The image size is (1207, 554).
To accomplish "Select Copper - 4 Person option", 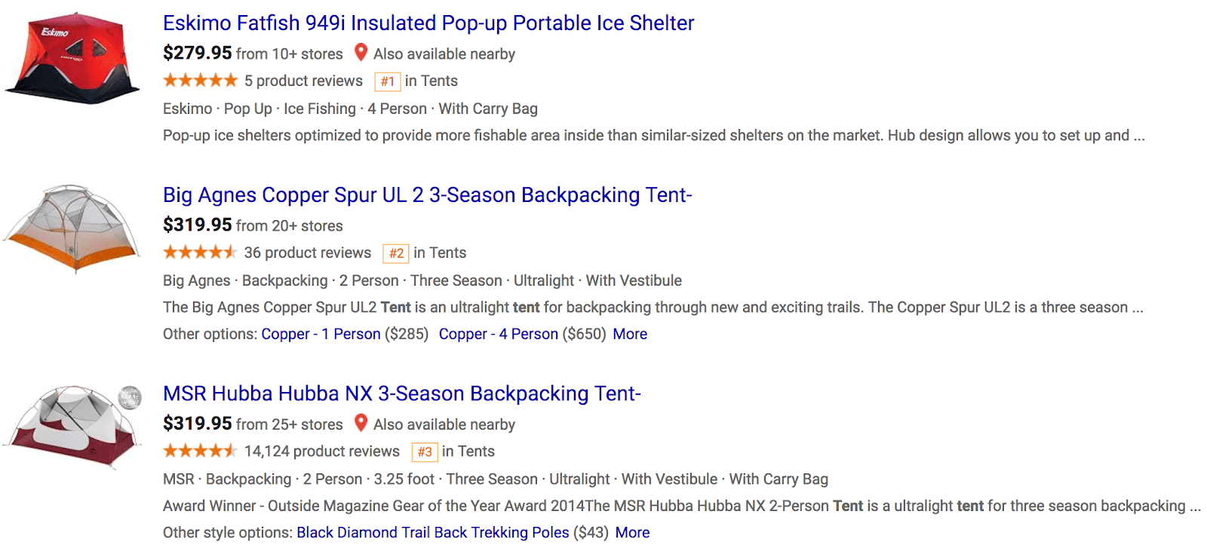I will coord(499,334).
